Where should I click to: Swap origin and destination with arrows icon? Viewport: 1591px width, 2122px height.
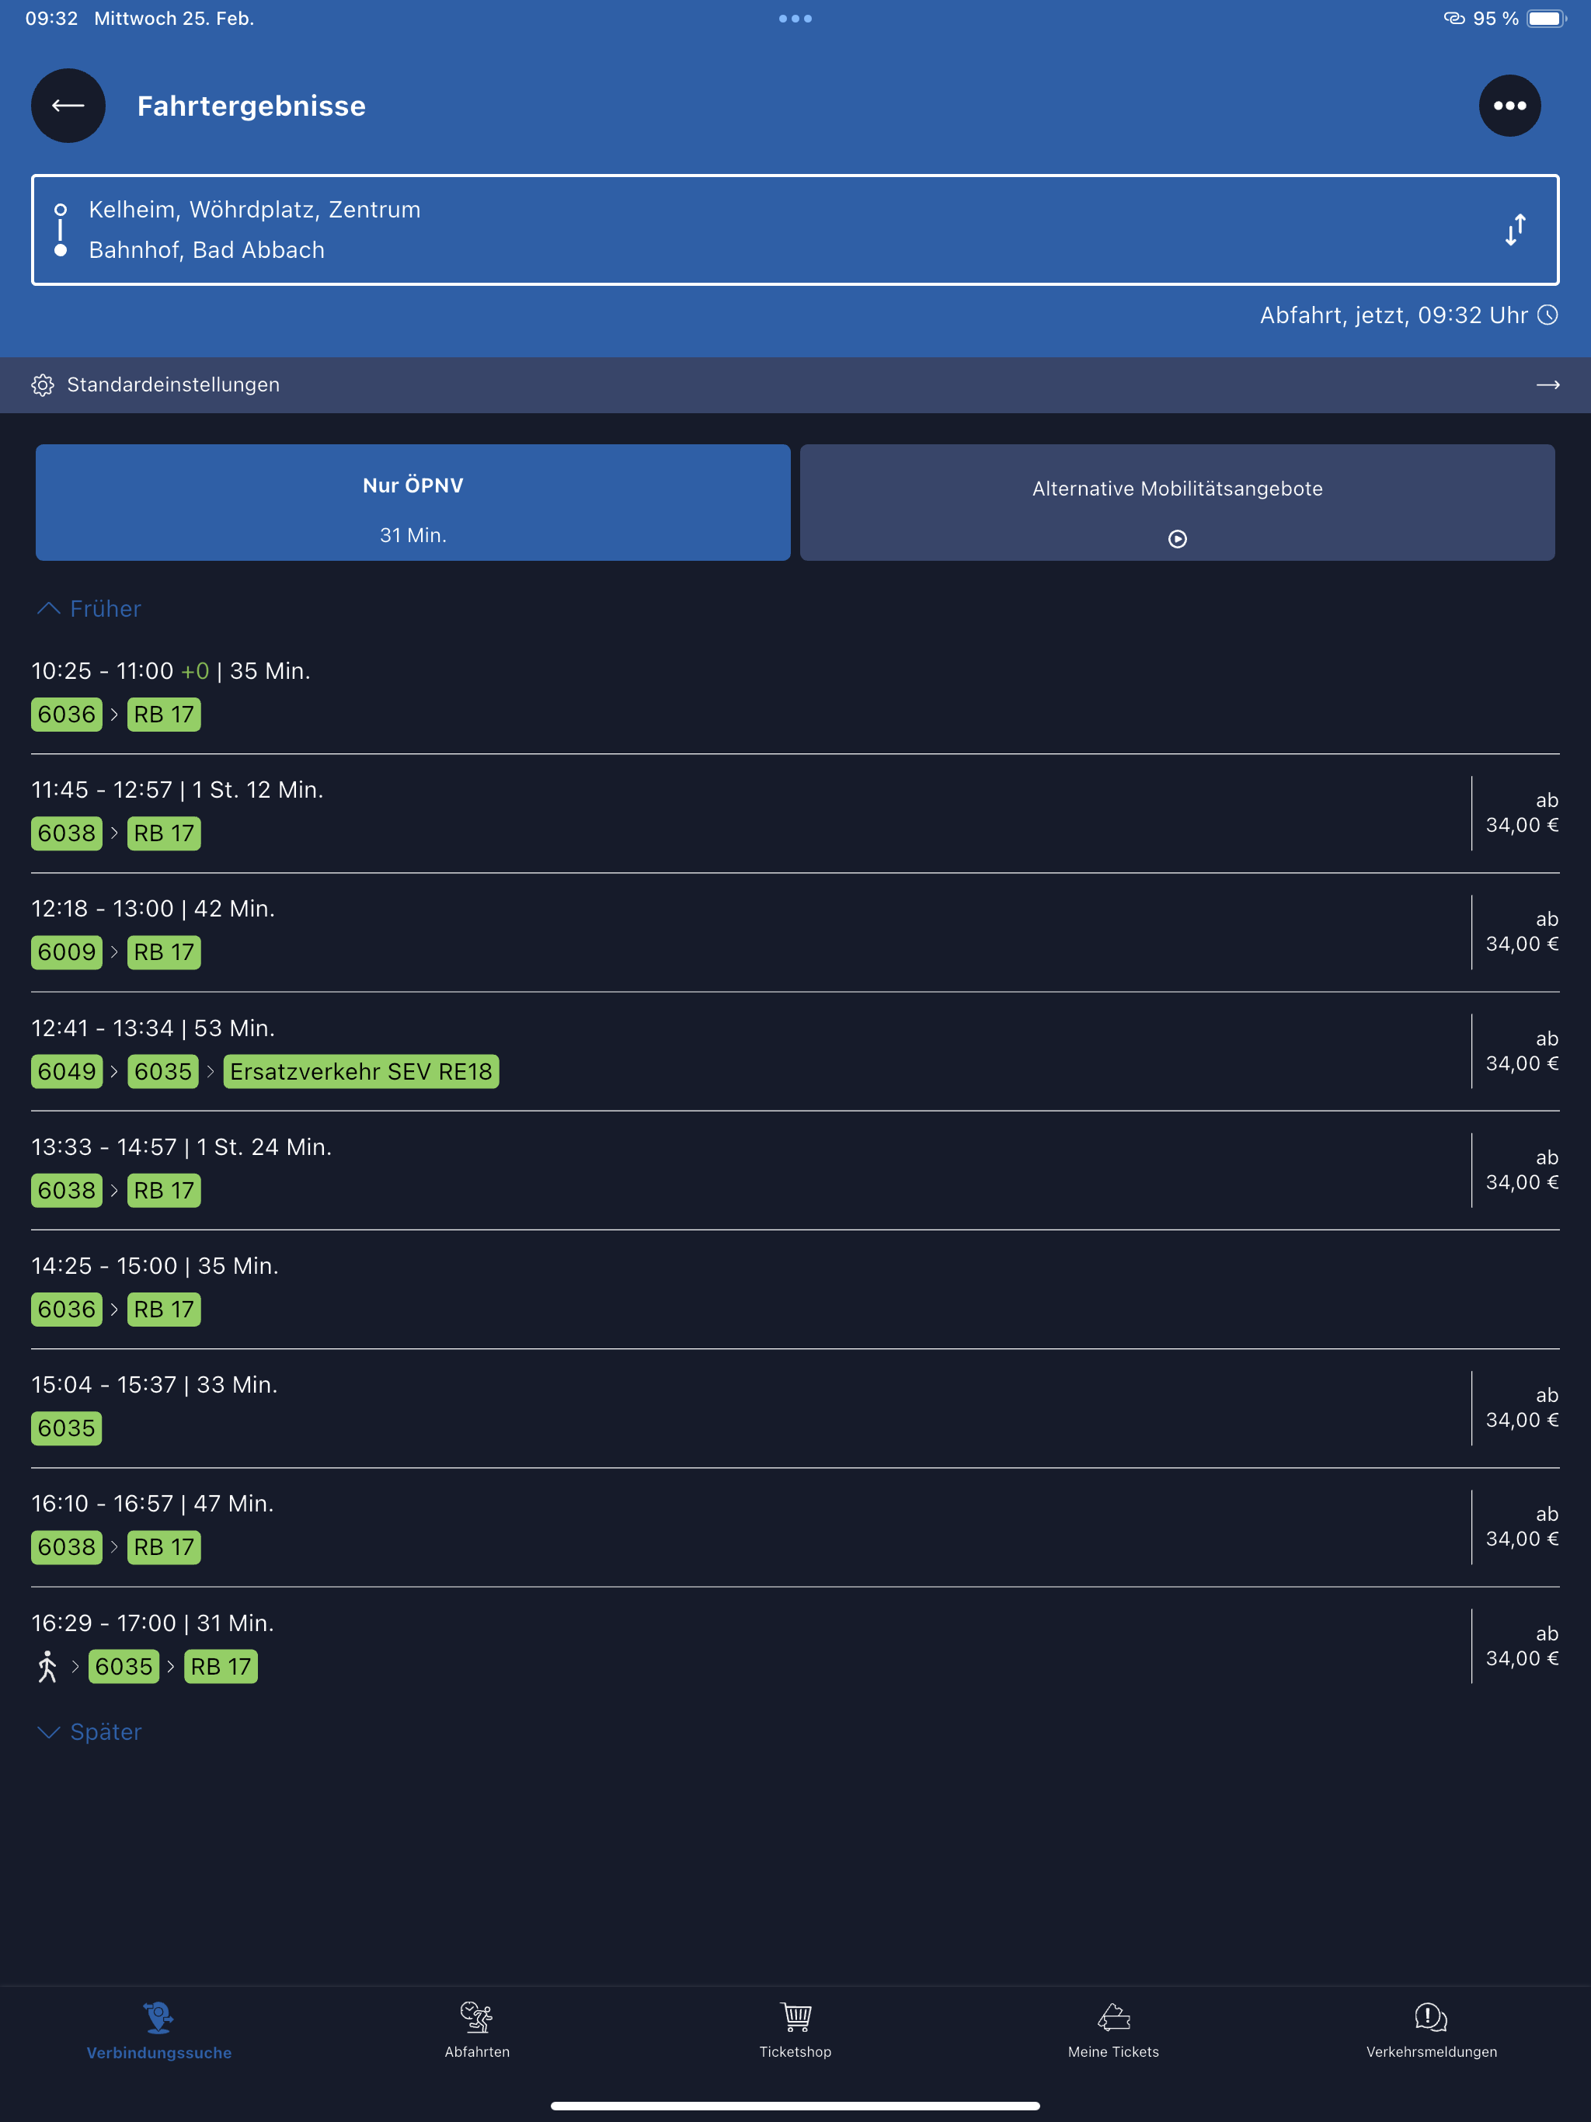(x=1515, y=230)
